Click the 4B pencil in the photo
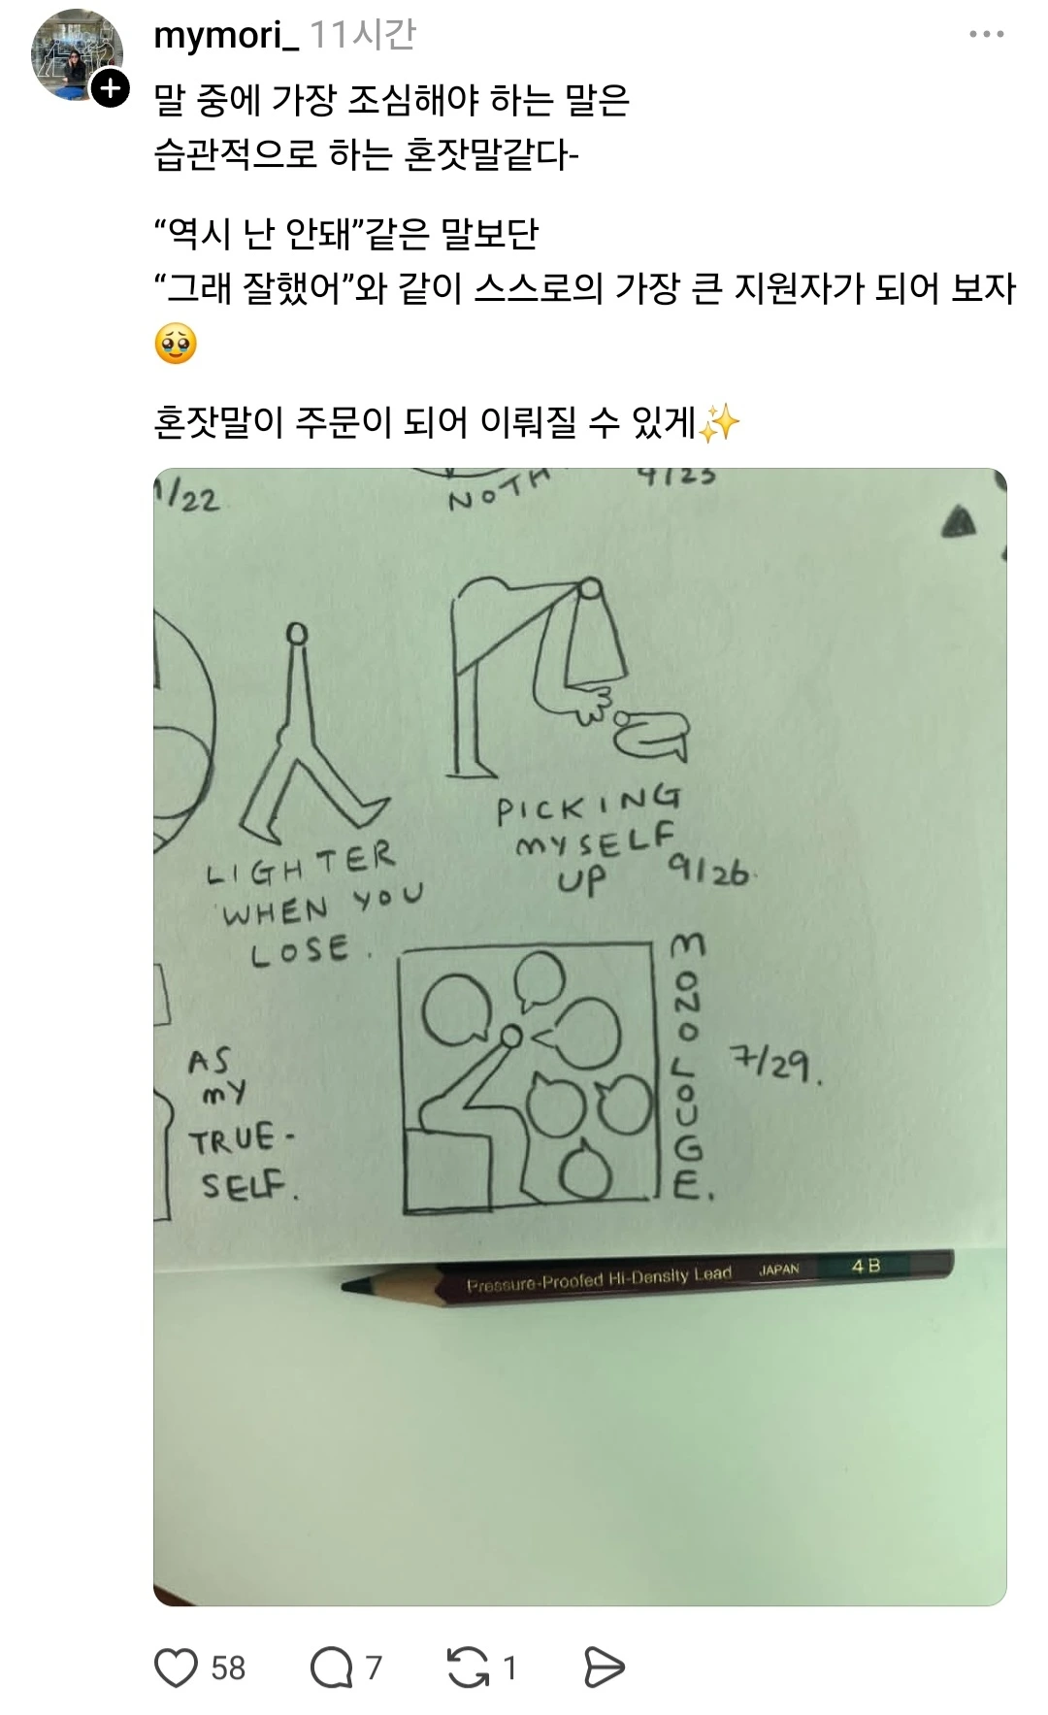This screenshot has height=1715, width=1048. [x=648, y=1275]
